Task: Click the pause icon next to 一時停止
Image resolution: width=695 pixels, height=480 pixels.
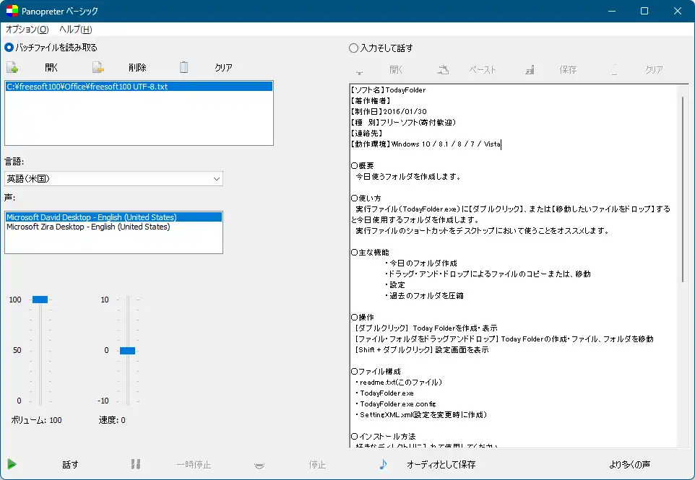Action: point(136,465)
